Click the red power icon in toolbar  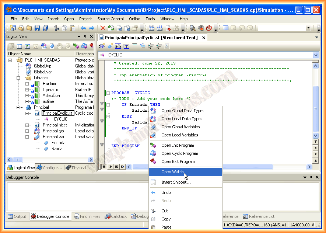209,28
